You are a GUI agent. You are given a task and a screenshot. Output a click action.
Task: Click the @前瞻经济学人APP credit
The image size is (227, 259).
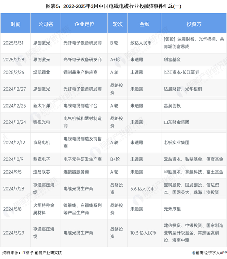(209, 253)
